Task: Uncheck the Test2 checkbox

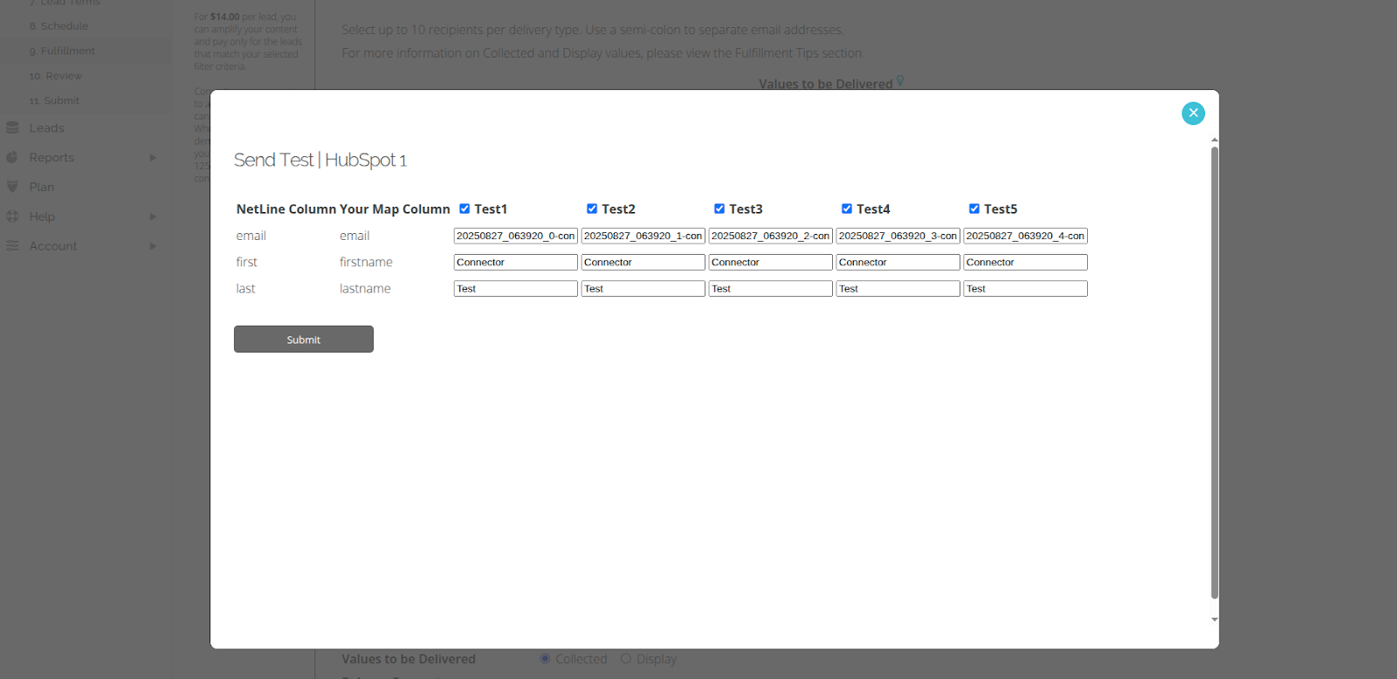Action: (x=592, y=209)
